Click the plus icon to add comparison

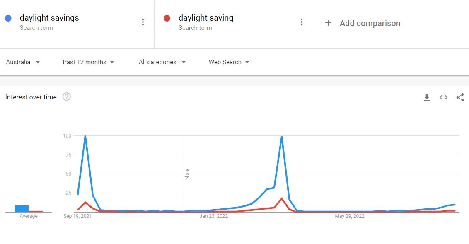(328, 23)
